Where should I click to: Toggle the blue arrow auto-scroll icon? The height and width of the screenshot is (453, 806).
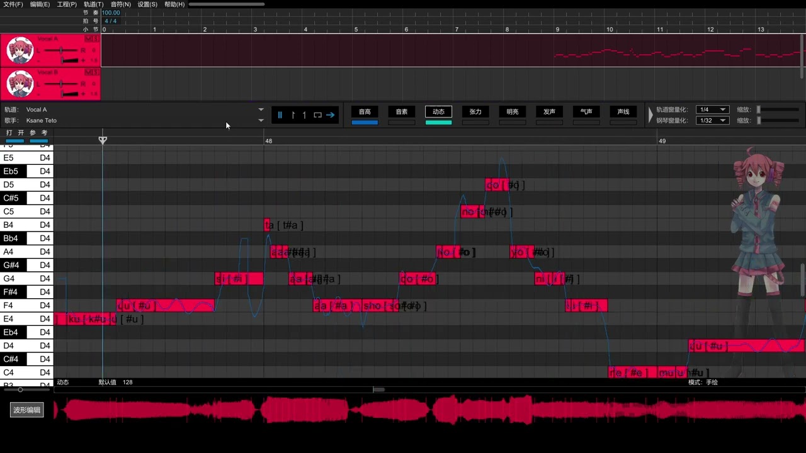330,115
